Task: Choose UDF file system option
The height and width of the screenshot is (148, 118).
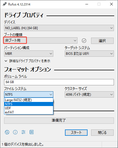Action: pyautogui.click(x=29, y=108)
